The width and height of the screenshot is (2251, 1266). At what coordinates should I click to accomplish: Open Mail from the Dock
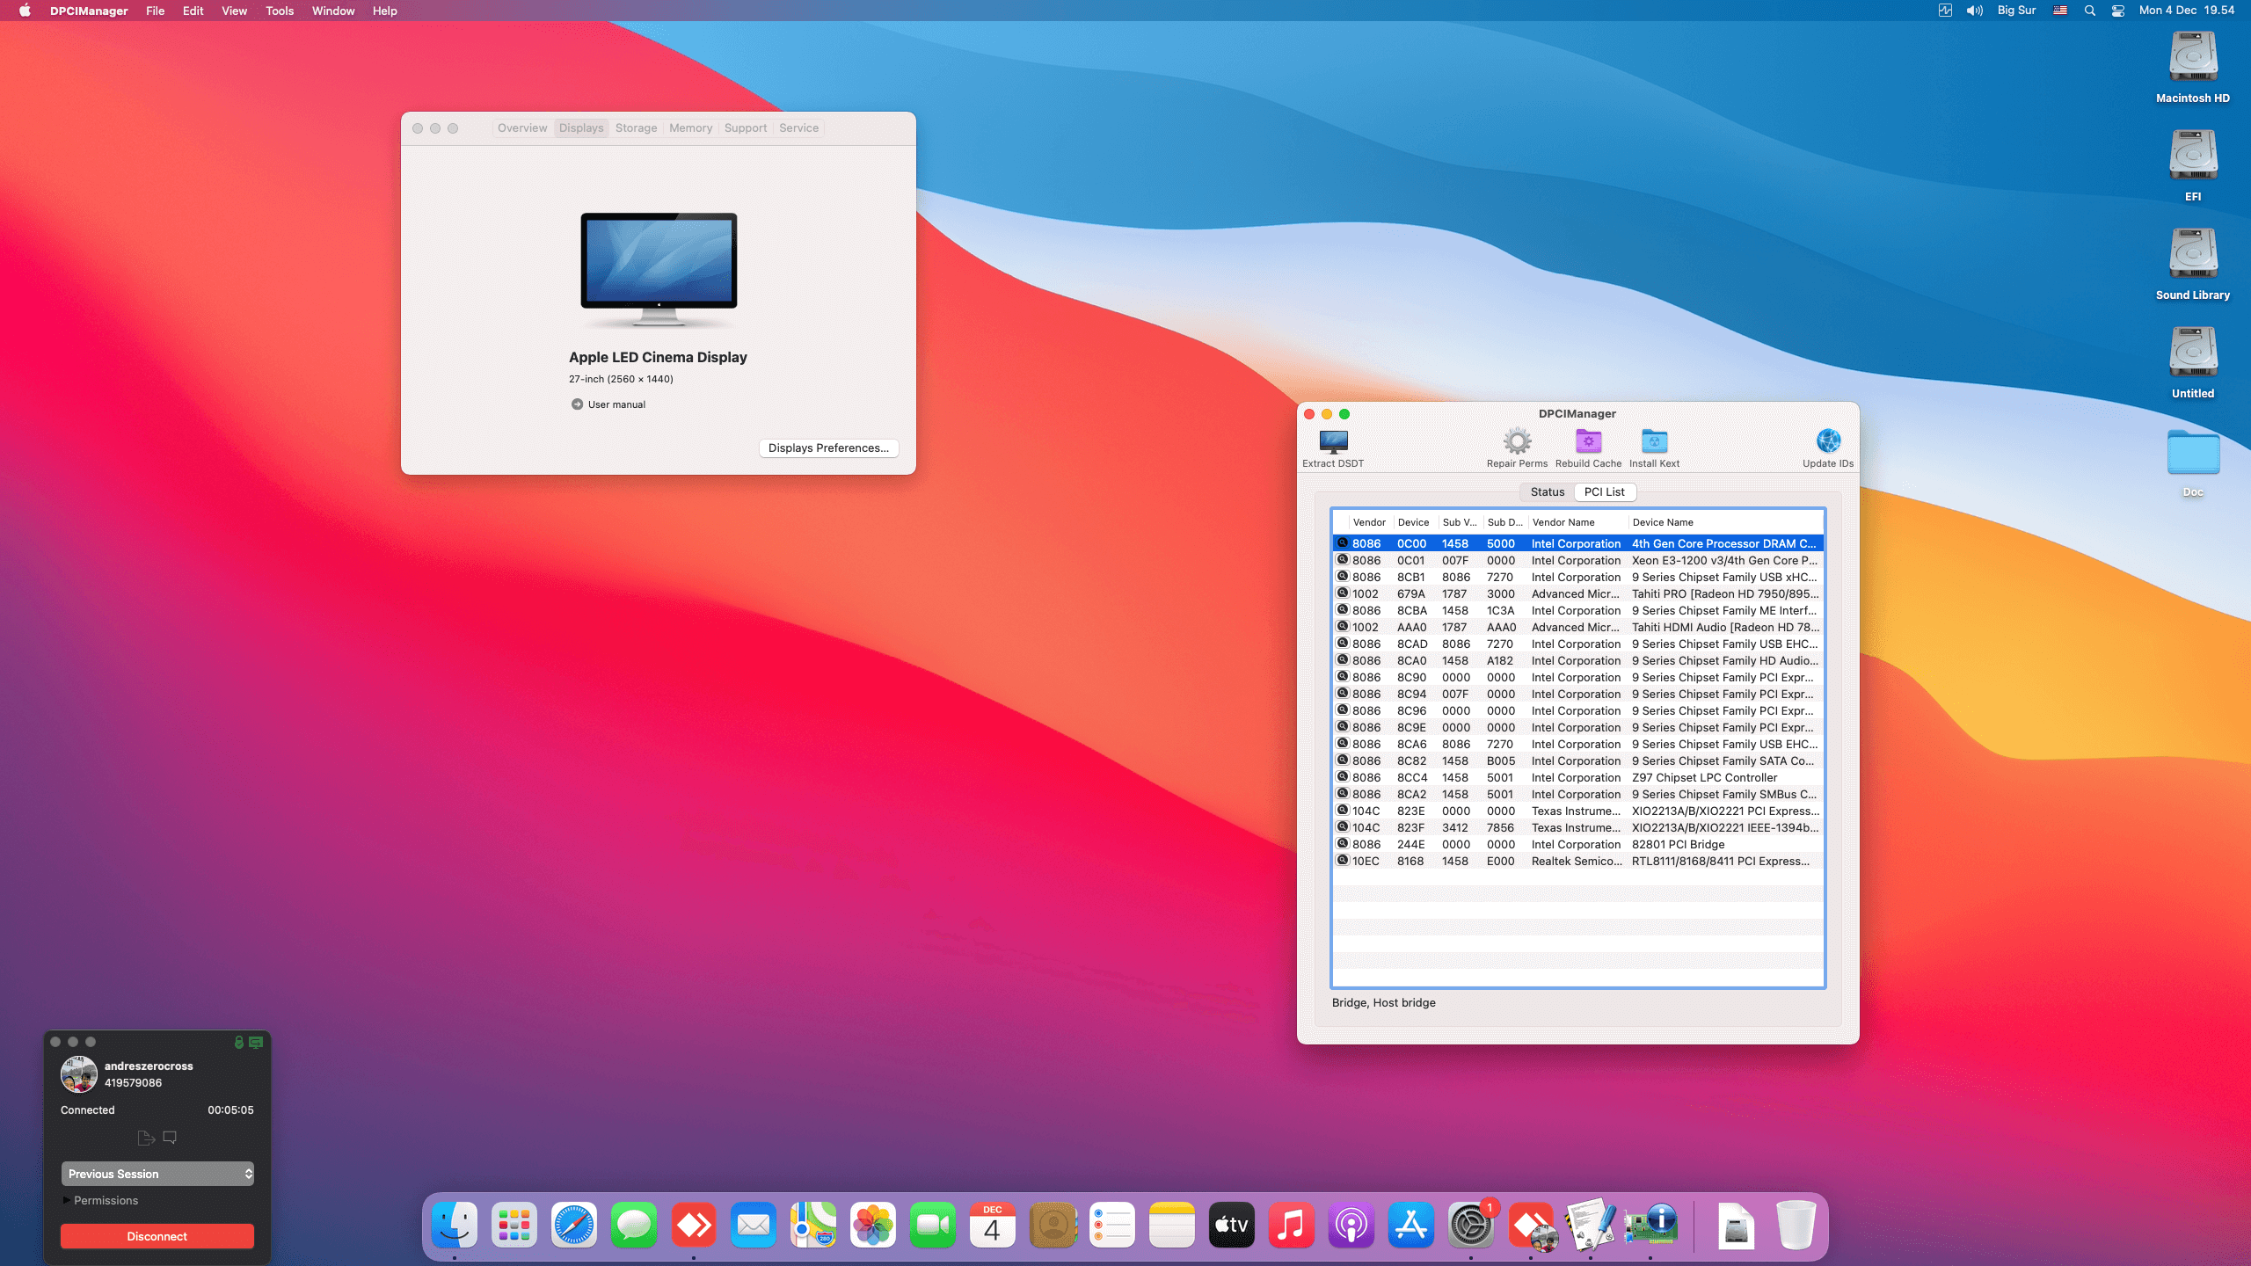point(754,1225)
